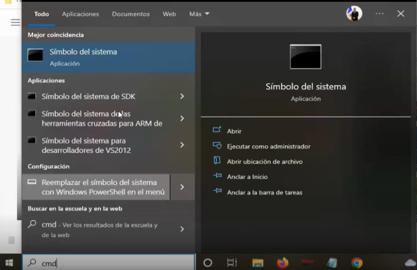This screenshot has width=417, height=270.
Task: Click the document icon in background window
Action: [x=11, y=240]
